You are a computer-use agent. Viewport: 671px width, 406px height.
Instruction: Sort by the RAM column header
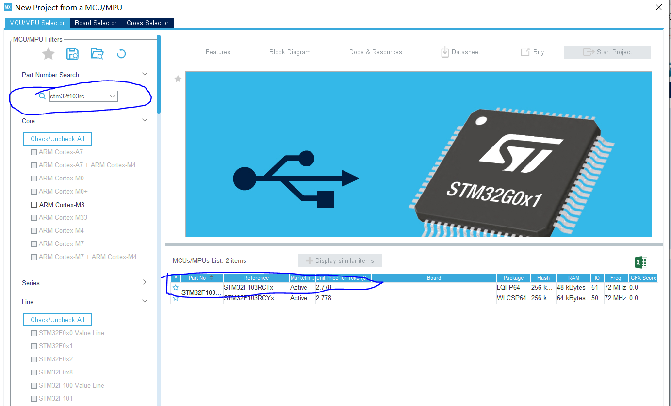[x=573, y=278]
